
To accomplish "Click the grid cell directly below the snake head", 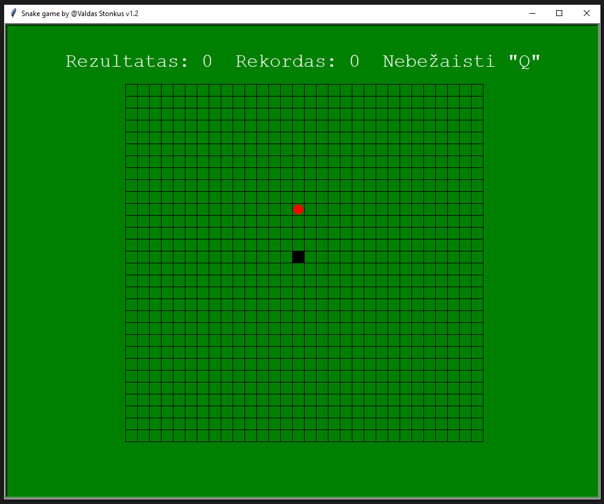I will [x=298, y=269].
